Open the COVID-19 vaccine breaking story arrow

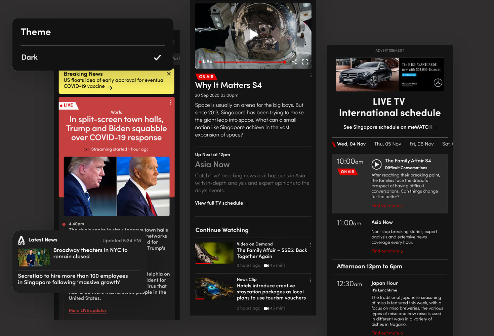tap(110, 87)
